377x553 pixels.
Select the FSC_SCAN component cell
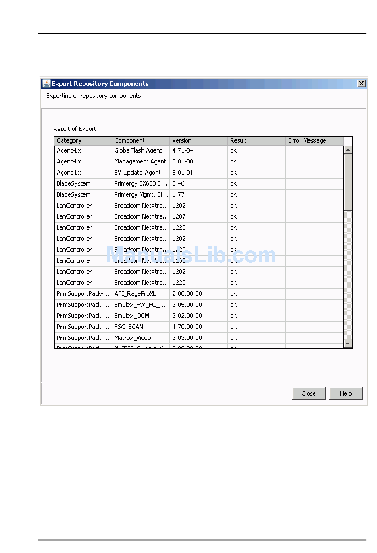(140, 327)
